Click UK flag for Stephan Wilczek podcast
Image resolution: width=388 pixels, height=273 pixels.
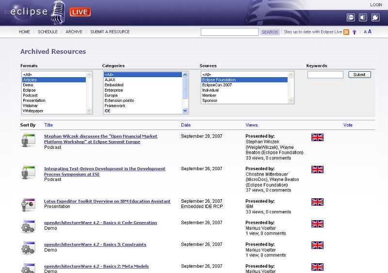(x=317, y=137)
